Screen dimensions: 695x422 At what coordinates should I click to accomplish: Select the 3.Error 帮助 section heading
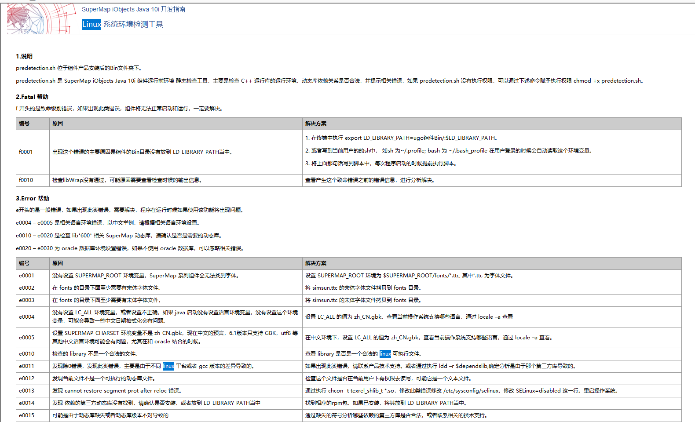33,198
